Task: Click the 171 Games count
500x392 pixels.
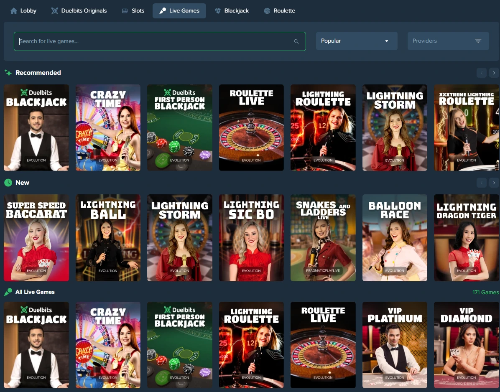Action: (x=486, y=292)
